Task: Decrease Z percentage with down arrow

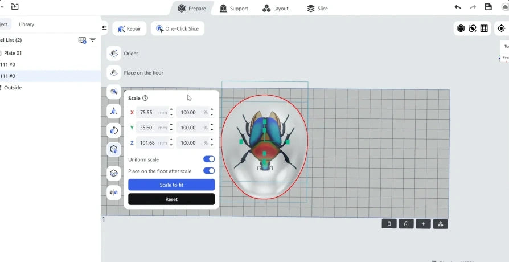Action: tap(212, 145)
